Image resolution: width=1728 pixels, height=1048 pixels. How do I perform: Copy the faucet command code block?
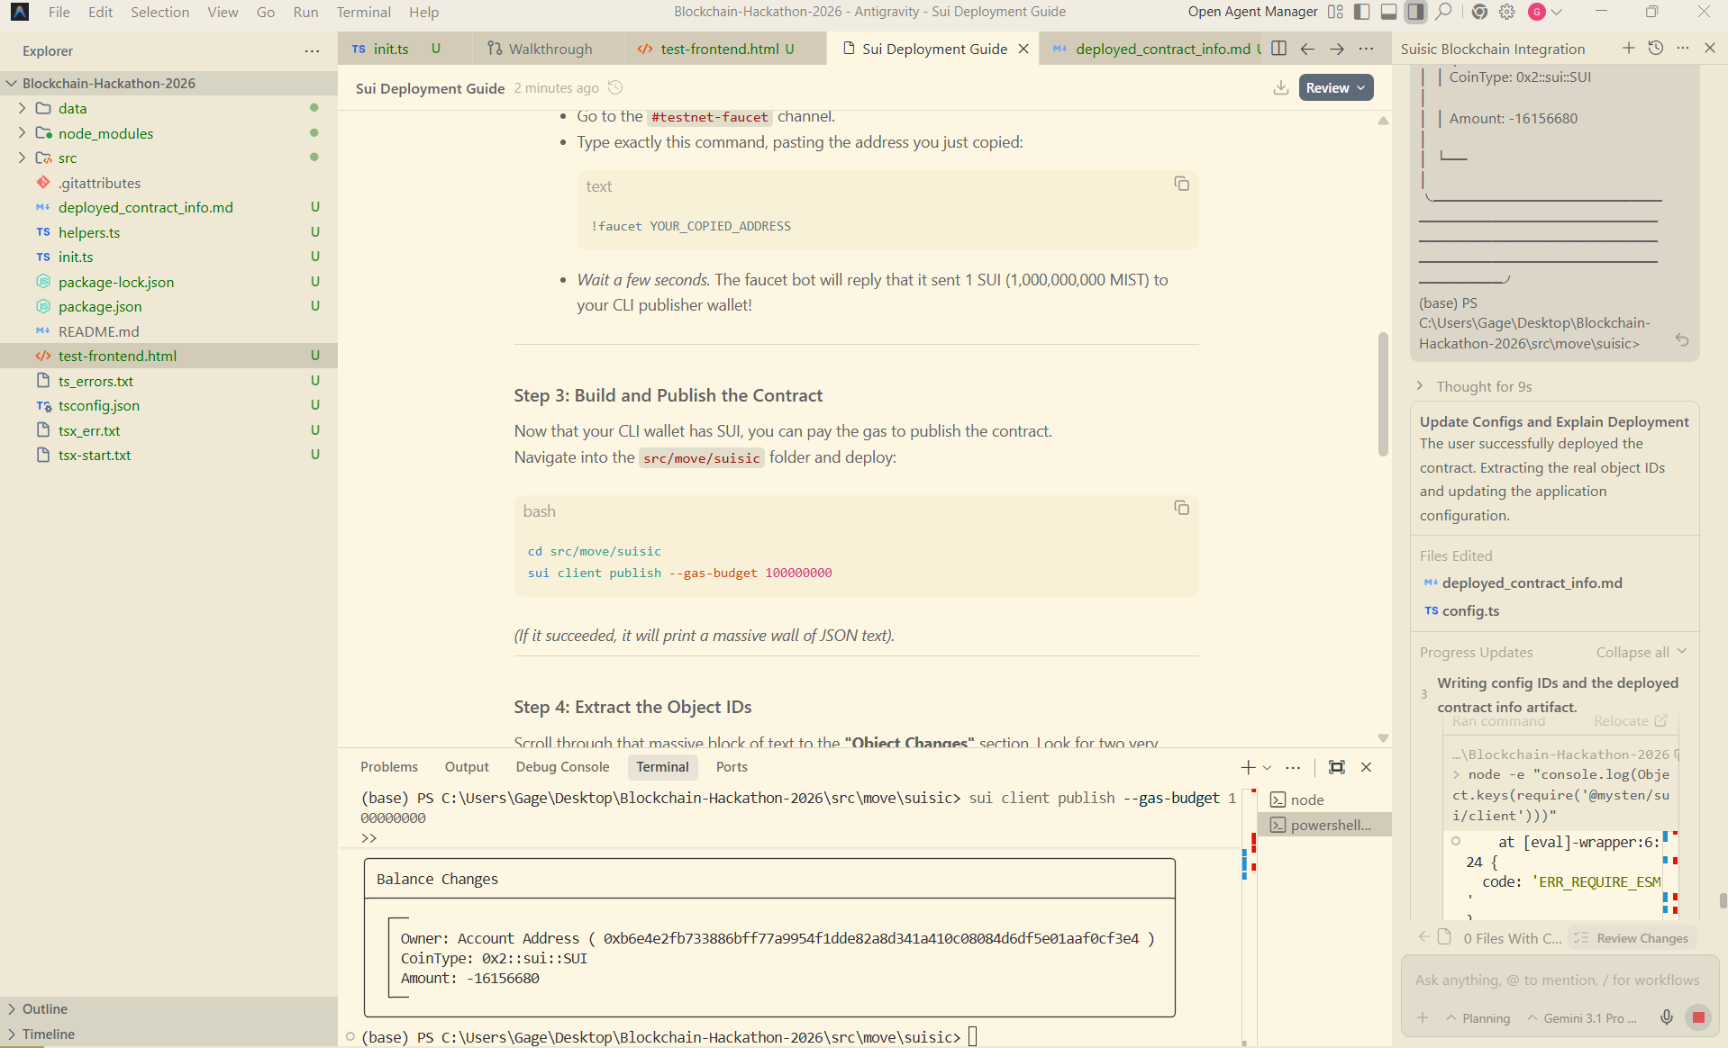[x=1182, y=184]
